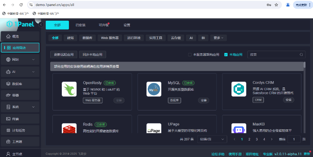Screen dimensions: 313x157
Task: Toggle 本服务器架构应用 checkbox
Action: pyautogui.click(x=190, y=54)
